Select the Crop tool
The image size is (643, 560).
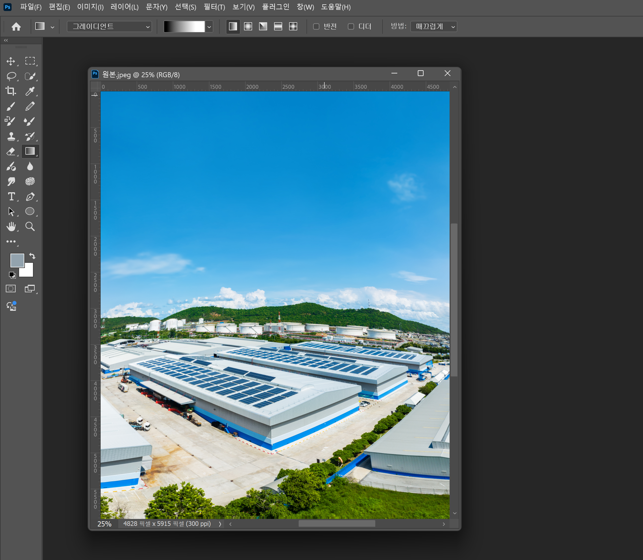pyautogui.click(x=11, y=91)
